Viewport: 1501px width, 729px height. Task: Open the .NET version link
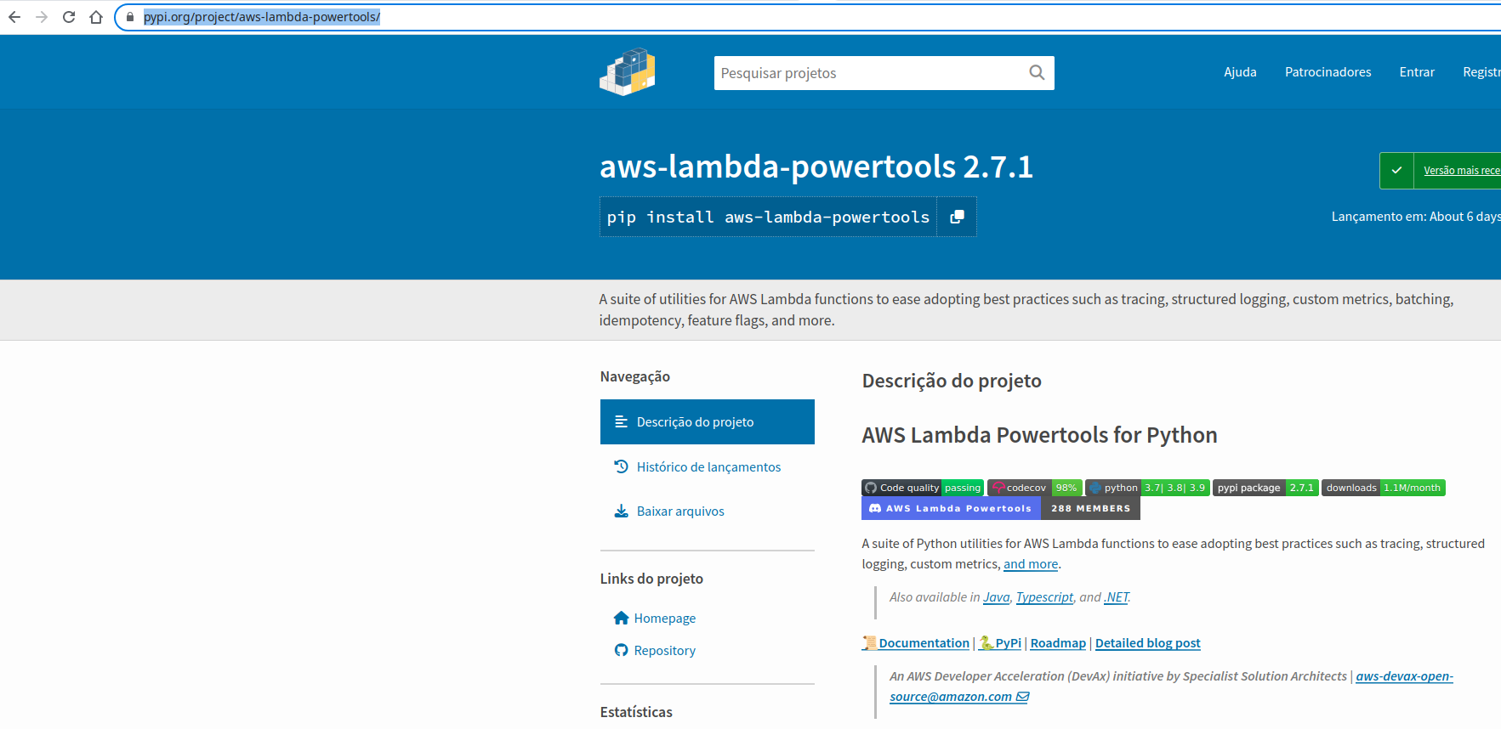point(1117,597)
